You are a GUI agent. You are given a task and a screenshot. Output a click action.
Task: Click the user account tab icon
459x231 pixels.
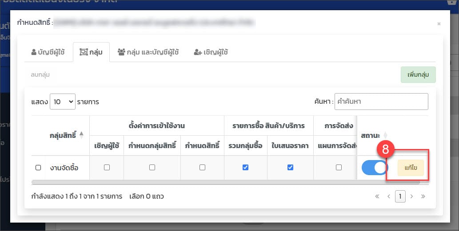click(x=34, y=52)
